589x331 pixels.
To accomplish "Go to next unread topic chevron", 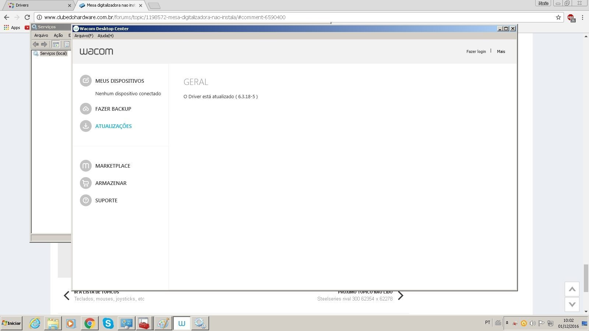I will tap(401, 295).
